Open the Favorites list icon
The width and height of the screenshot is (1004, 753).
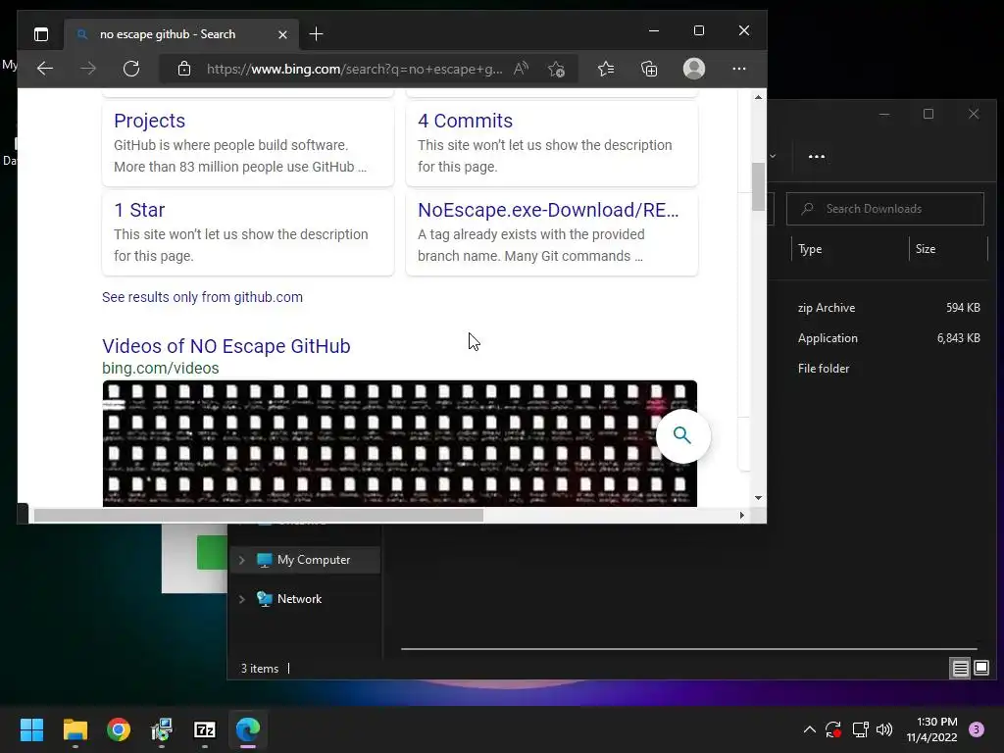coord(606,69)
